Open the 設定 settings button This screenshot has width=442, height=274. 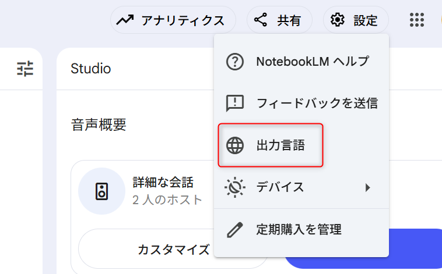[x=356, y=20]
